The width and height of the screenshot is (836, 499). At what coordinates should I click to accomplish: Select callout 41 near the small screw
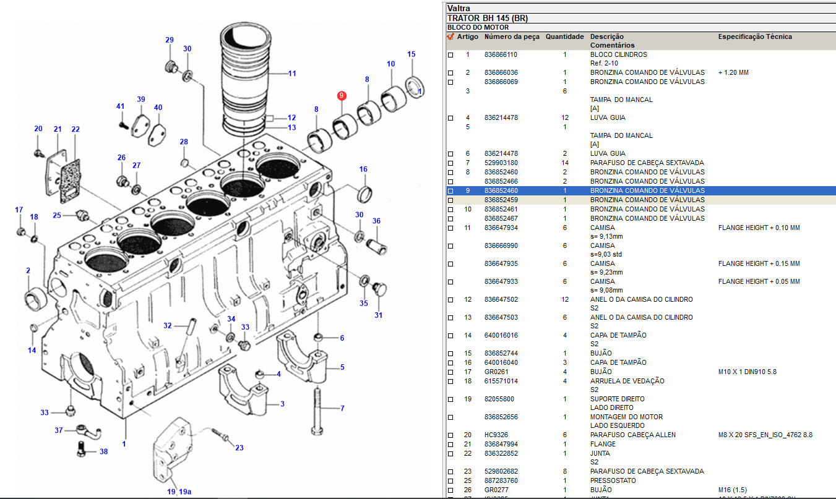(121, 106)
